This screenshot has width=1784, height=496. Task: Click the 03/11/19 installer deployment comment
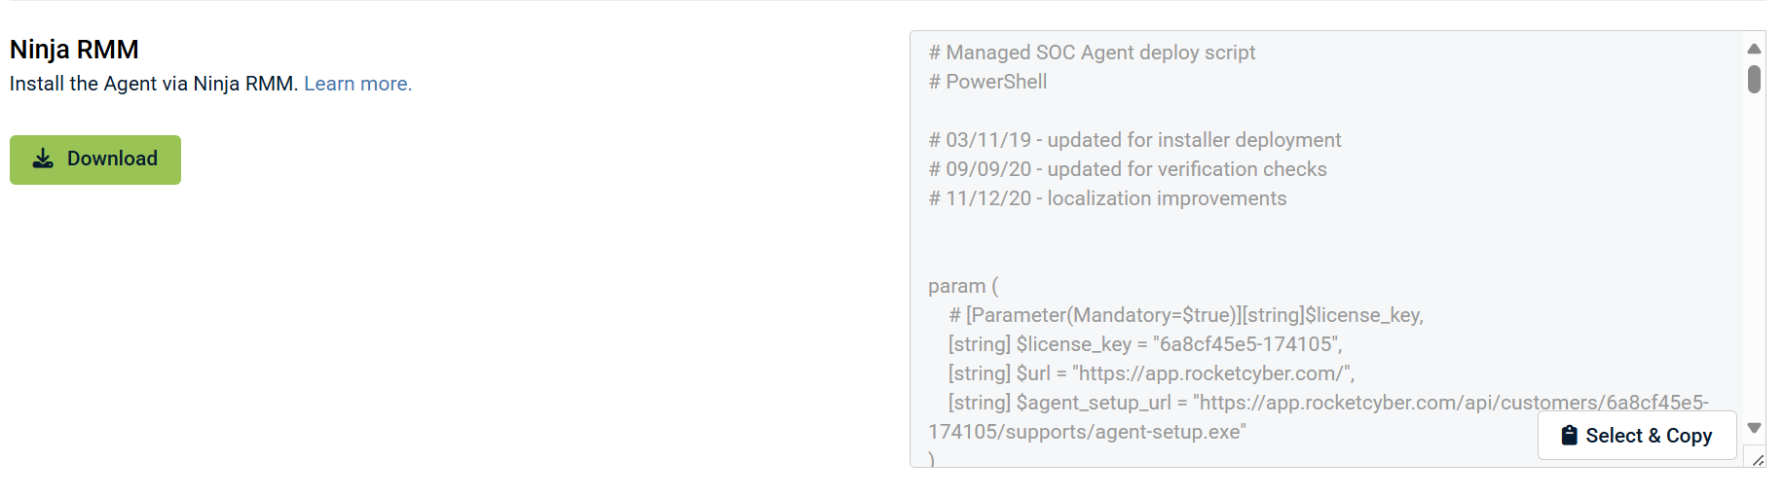point(1134,140)
